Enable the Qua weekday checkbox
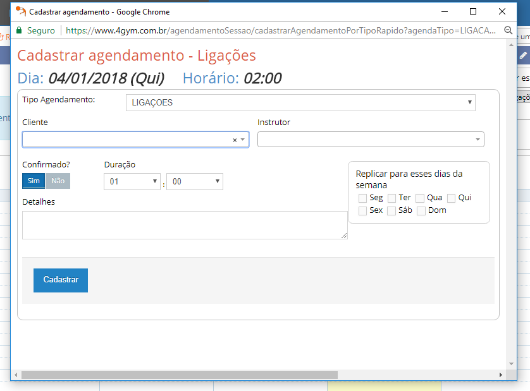The image size is (530, 391). [x=420, y=198]
